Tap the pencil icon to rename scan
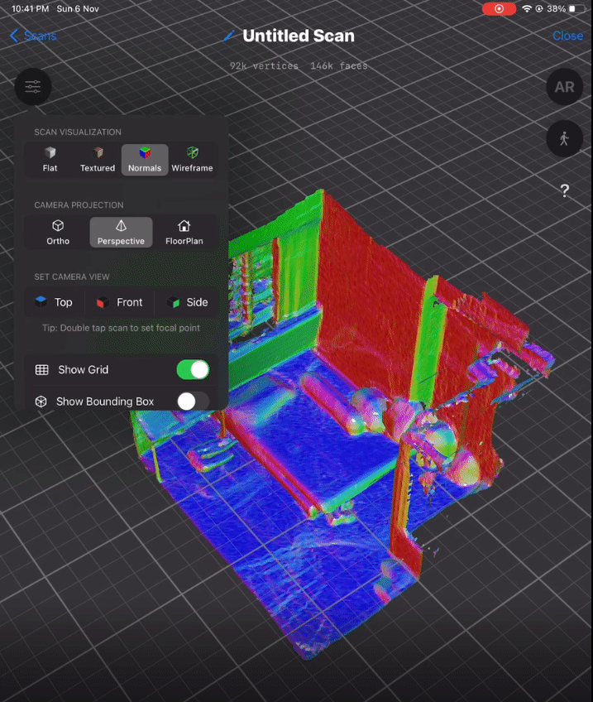This screenshot has height=702, width=593. click(230, 36)
